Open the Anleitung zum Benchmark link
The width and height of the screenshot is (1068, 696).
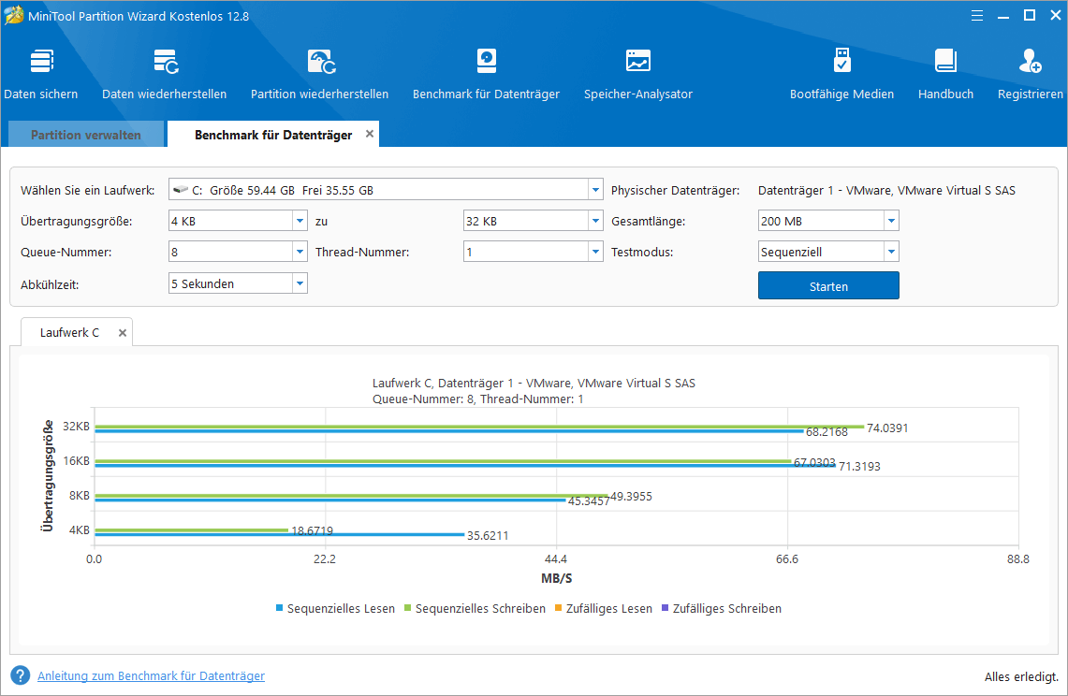[151, 675]
